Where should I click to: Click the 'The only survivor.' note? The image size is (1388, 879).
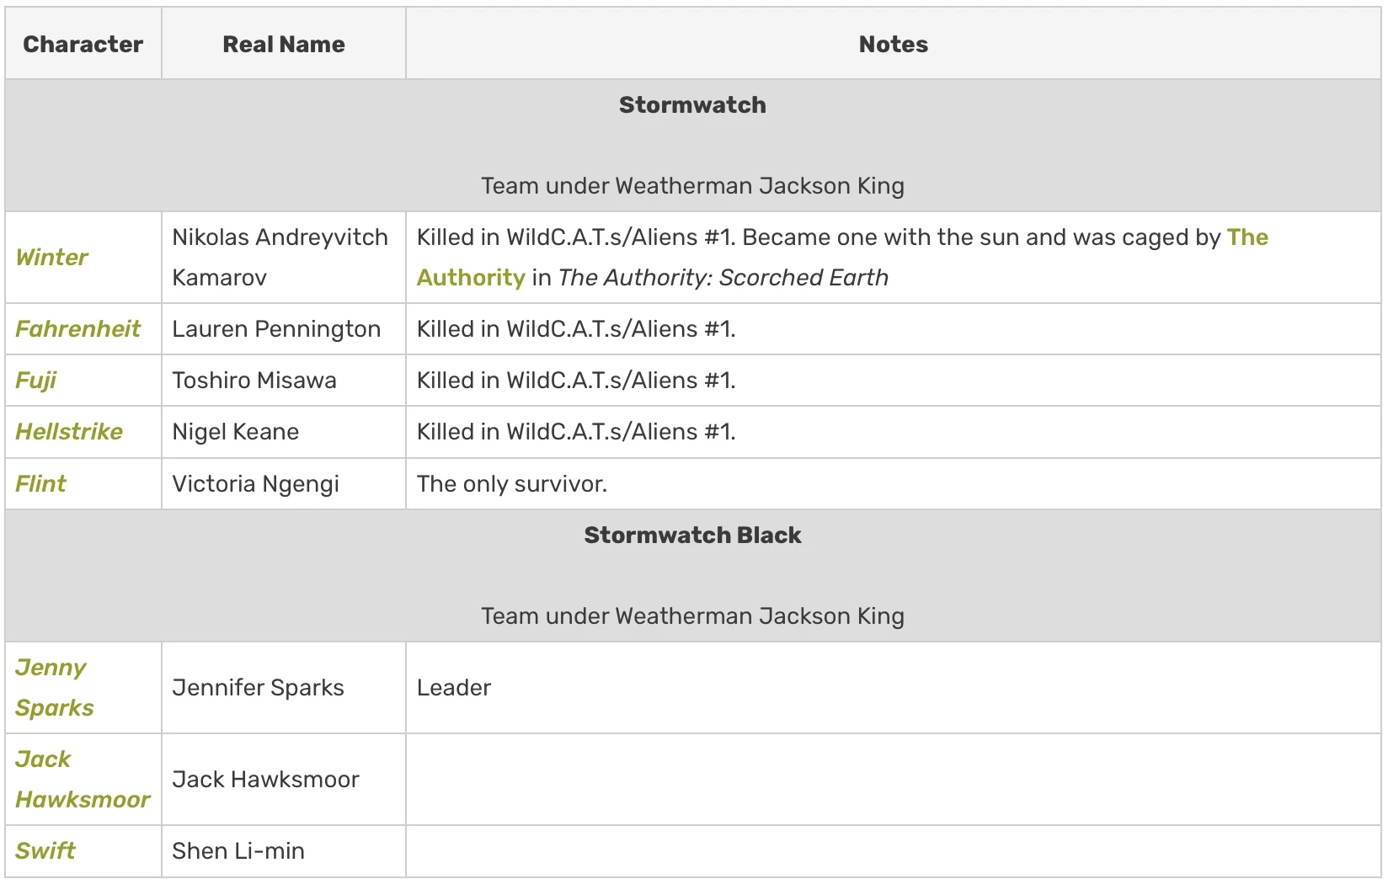click(511, 484)
